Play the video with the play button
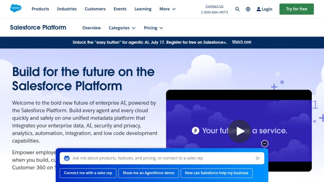The height and width of the screenshot is (182, 324). click(239, 131)
